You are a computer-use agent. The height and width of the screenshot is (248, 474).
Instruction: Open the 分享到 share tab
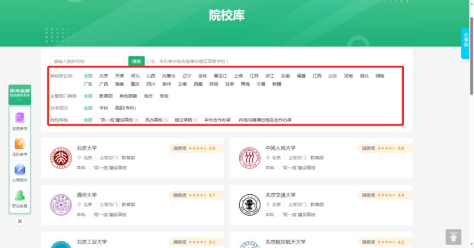click(x=466, y=43)
